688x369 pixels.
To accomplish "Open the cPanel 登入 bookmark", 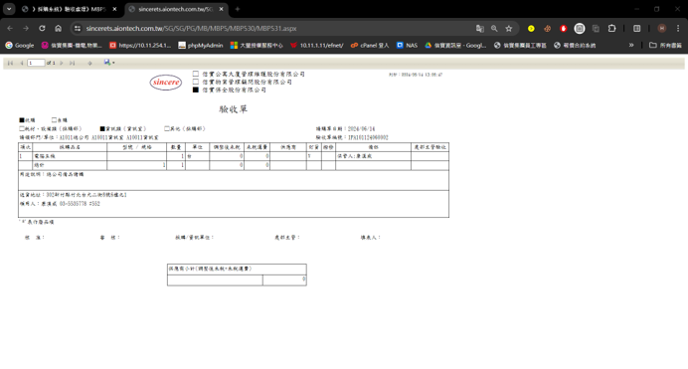I will pos(370,45).
